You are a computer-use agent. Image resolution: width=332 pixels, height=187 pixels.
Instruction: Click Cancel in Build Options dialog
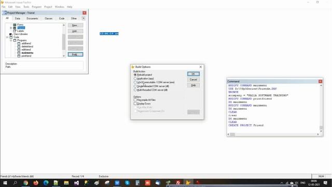click(193, 79)
